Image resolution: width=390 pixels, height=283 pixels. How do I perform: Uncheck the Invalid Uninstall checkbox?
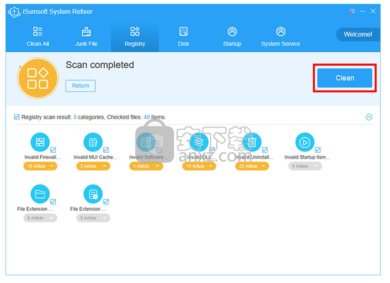[x=265, y=149]
